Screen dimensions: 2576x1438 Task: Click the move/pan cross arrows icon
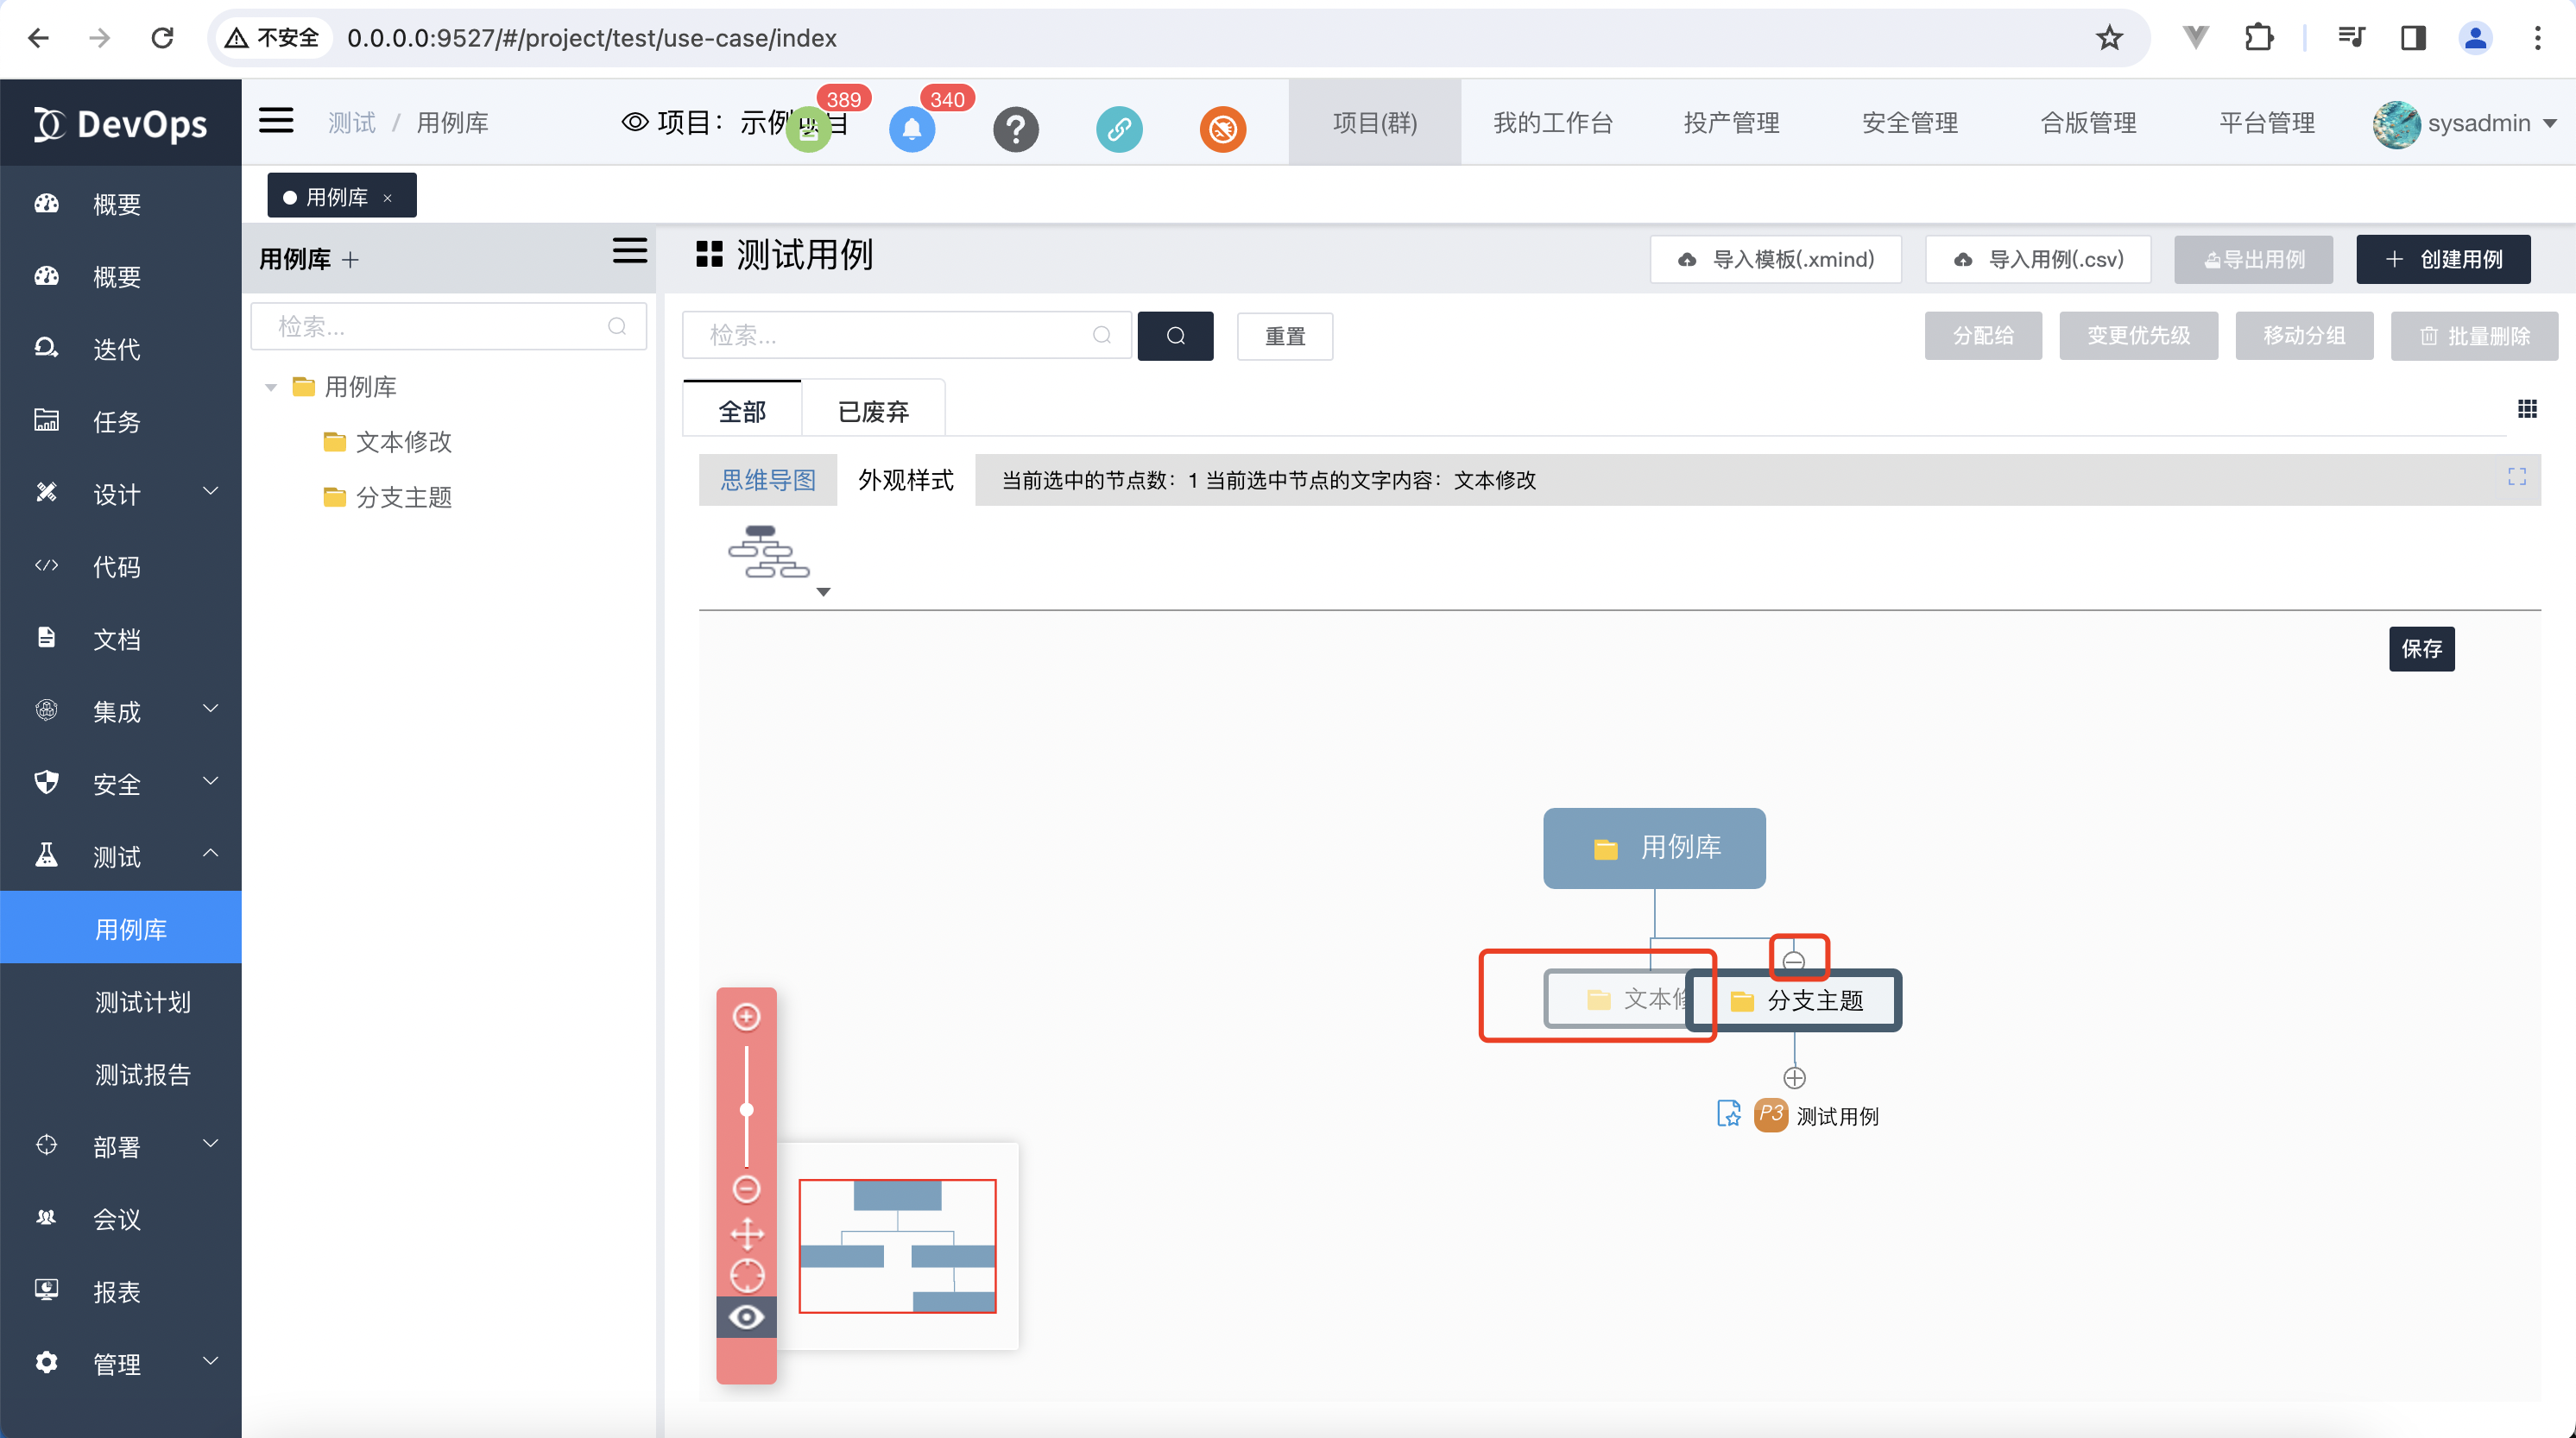(746, 1233)
